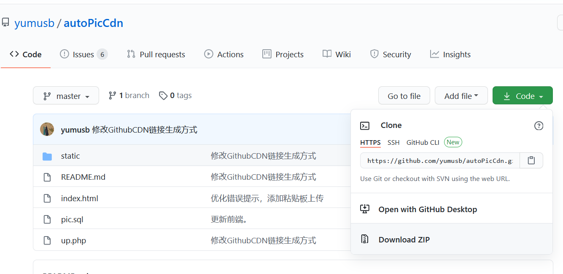Click the yumusb user avatar

pos(47,130)
